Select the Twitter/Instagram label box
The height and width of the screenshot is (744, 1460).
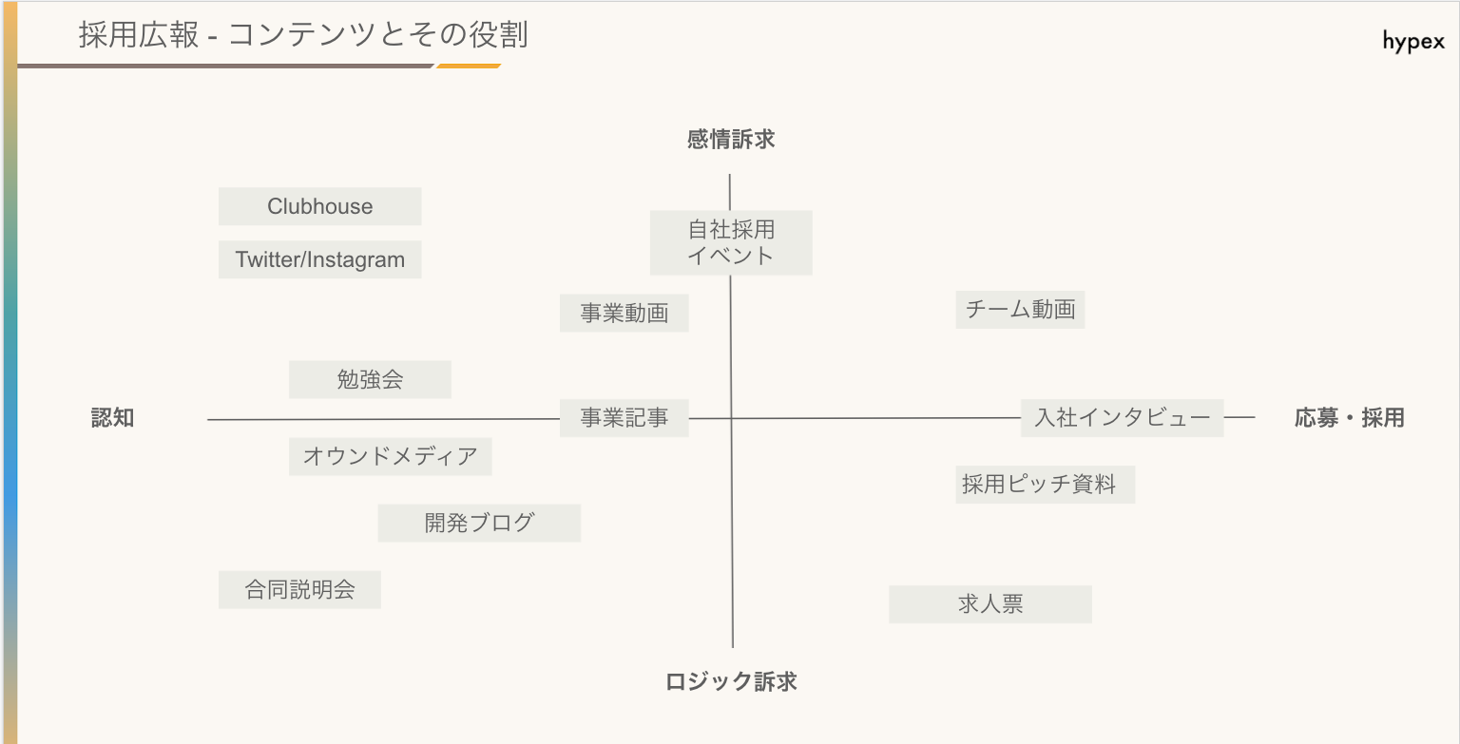[x=319, y=259]
